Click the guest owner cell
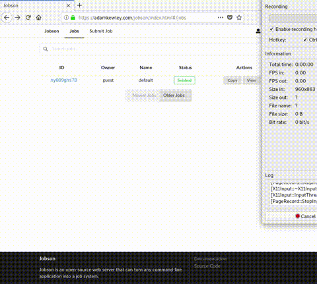Screen dimensions: 317x284 tap(108, 80)
